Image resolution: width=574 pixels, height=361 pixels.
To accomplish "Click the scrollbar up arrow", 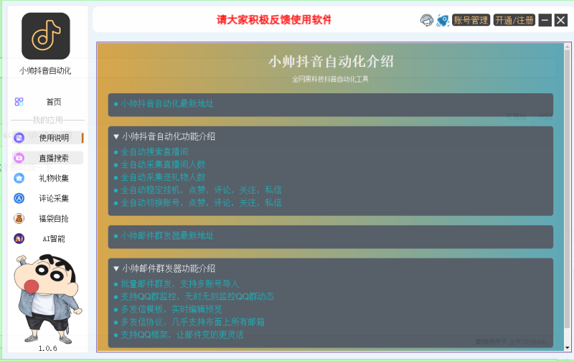I will pos(567,47).
